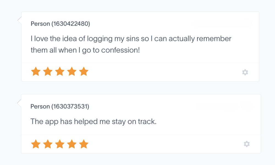275x165 pixels.
Task: Open the settings gear on the second review
Action: 247,144
